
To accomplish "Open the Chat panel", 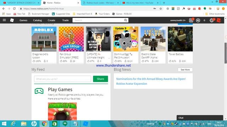I will coord(200,118).
